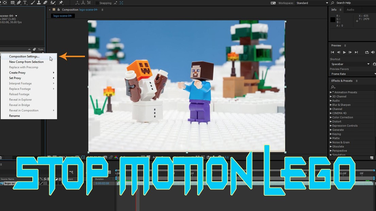Pick the Clone Stamp tool
376x211 pixels.
39,3
